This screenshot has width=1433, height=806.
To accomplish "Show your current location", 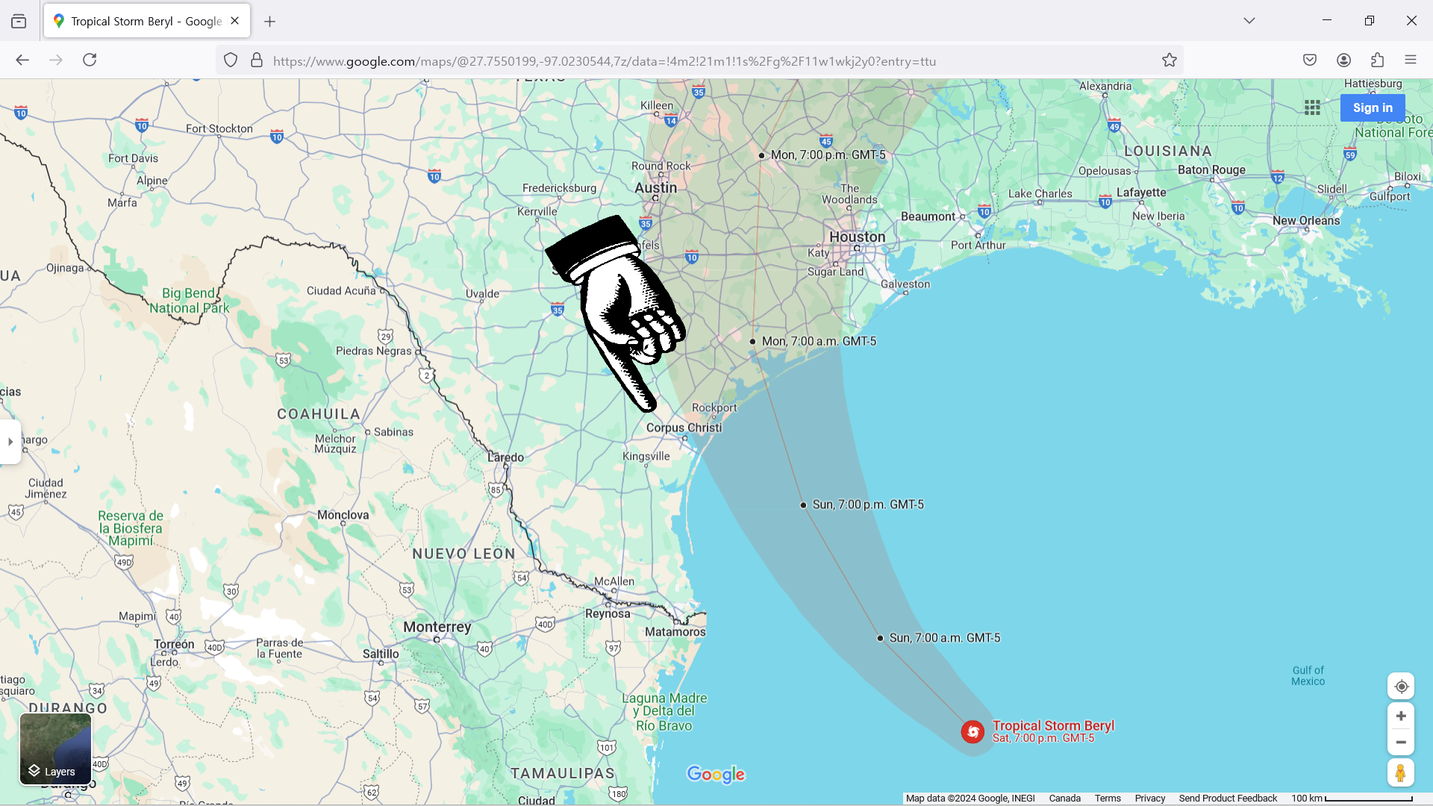I will [1401, 687].
